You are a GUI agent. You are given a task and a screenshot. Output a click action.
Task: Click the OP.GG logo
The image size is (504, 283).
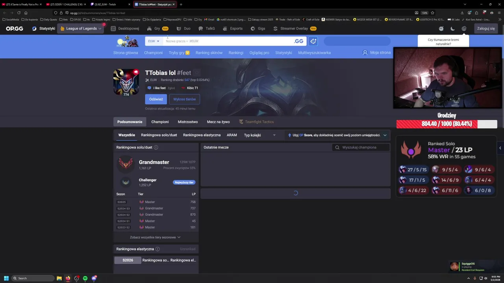tap(14, 28)
